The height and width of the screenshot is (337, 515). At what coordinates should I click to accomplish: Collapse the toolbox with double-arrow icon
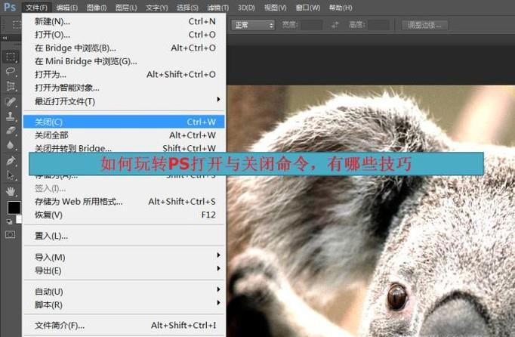pos(5,38)
